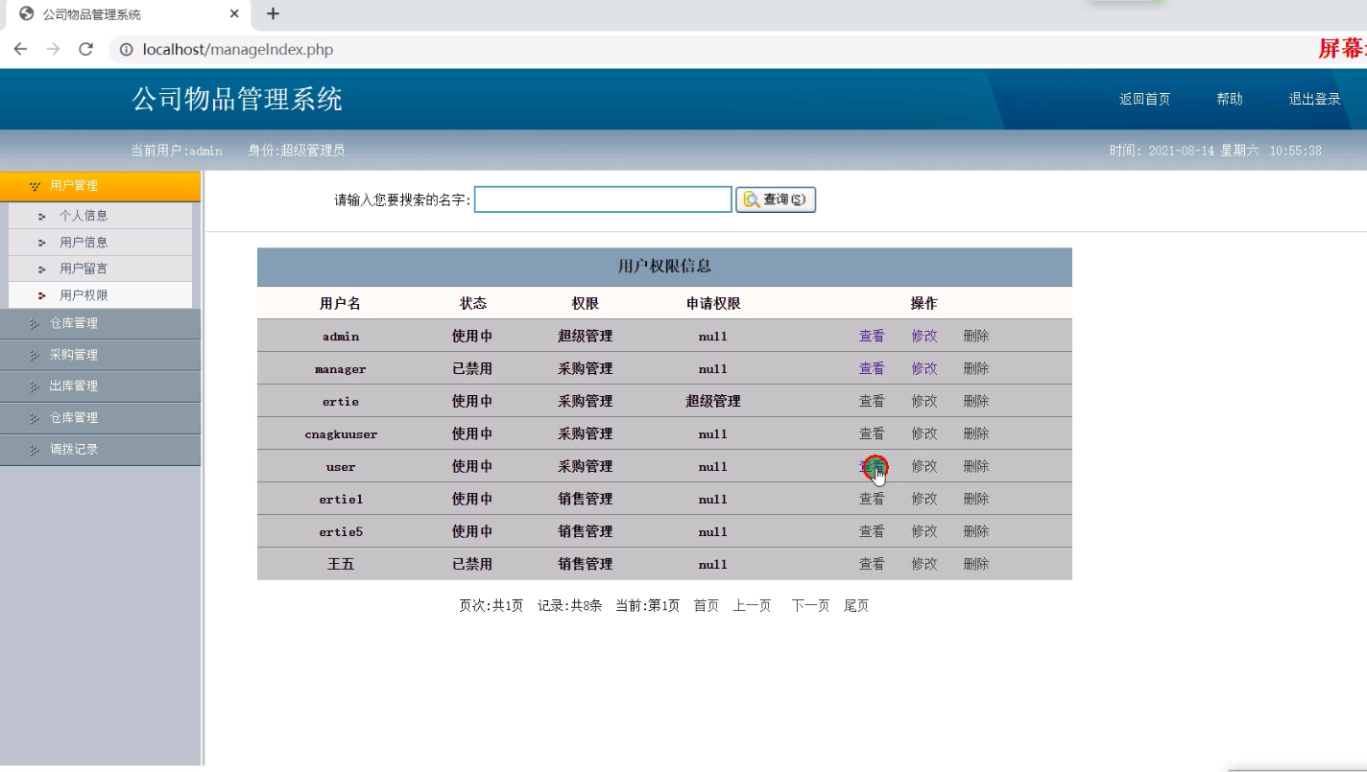The image size is (1367, 772).
Task: Click the address bar URL
Action: pyautogui.click(x=238, y=50)
